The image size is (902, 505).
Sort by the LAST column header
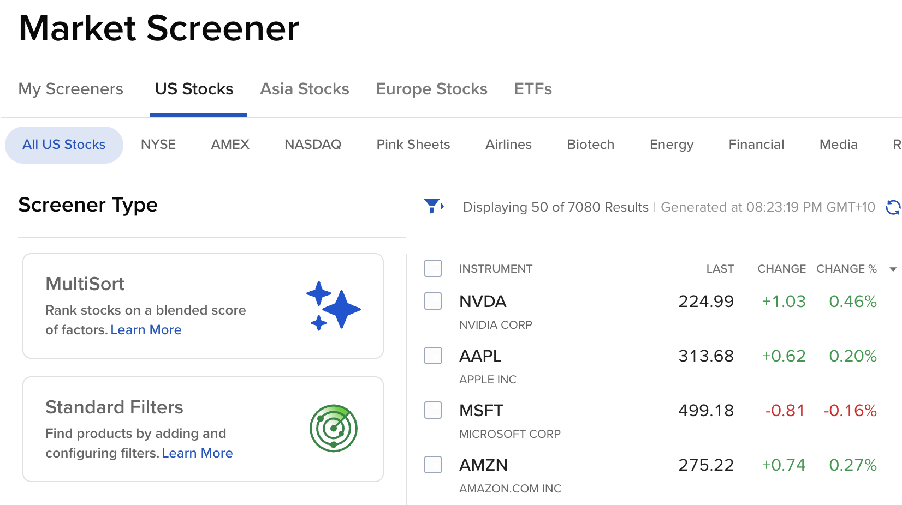pos(720,269)
